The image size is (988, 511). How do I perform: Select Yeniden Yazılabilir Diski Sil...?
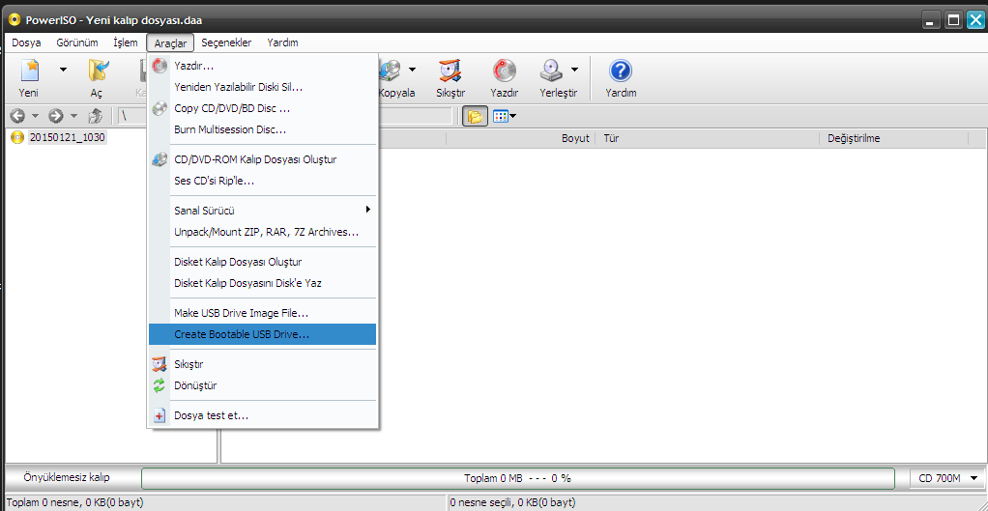[262, 87]
